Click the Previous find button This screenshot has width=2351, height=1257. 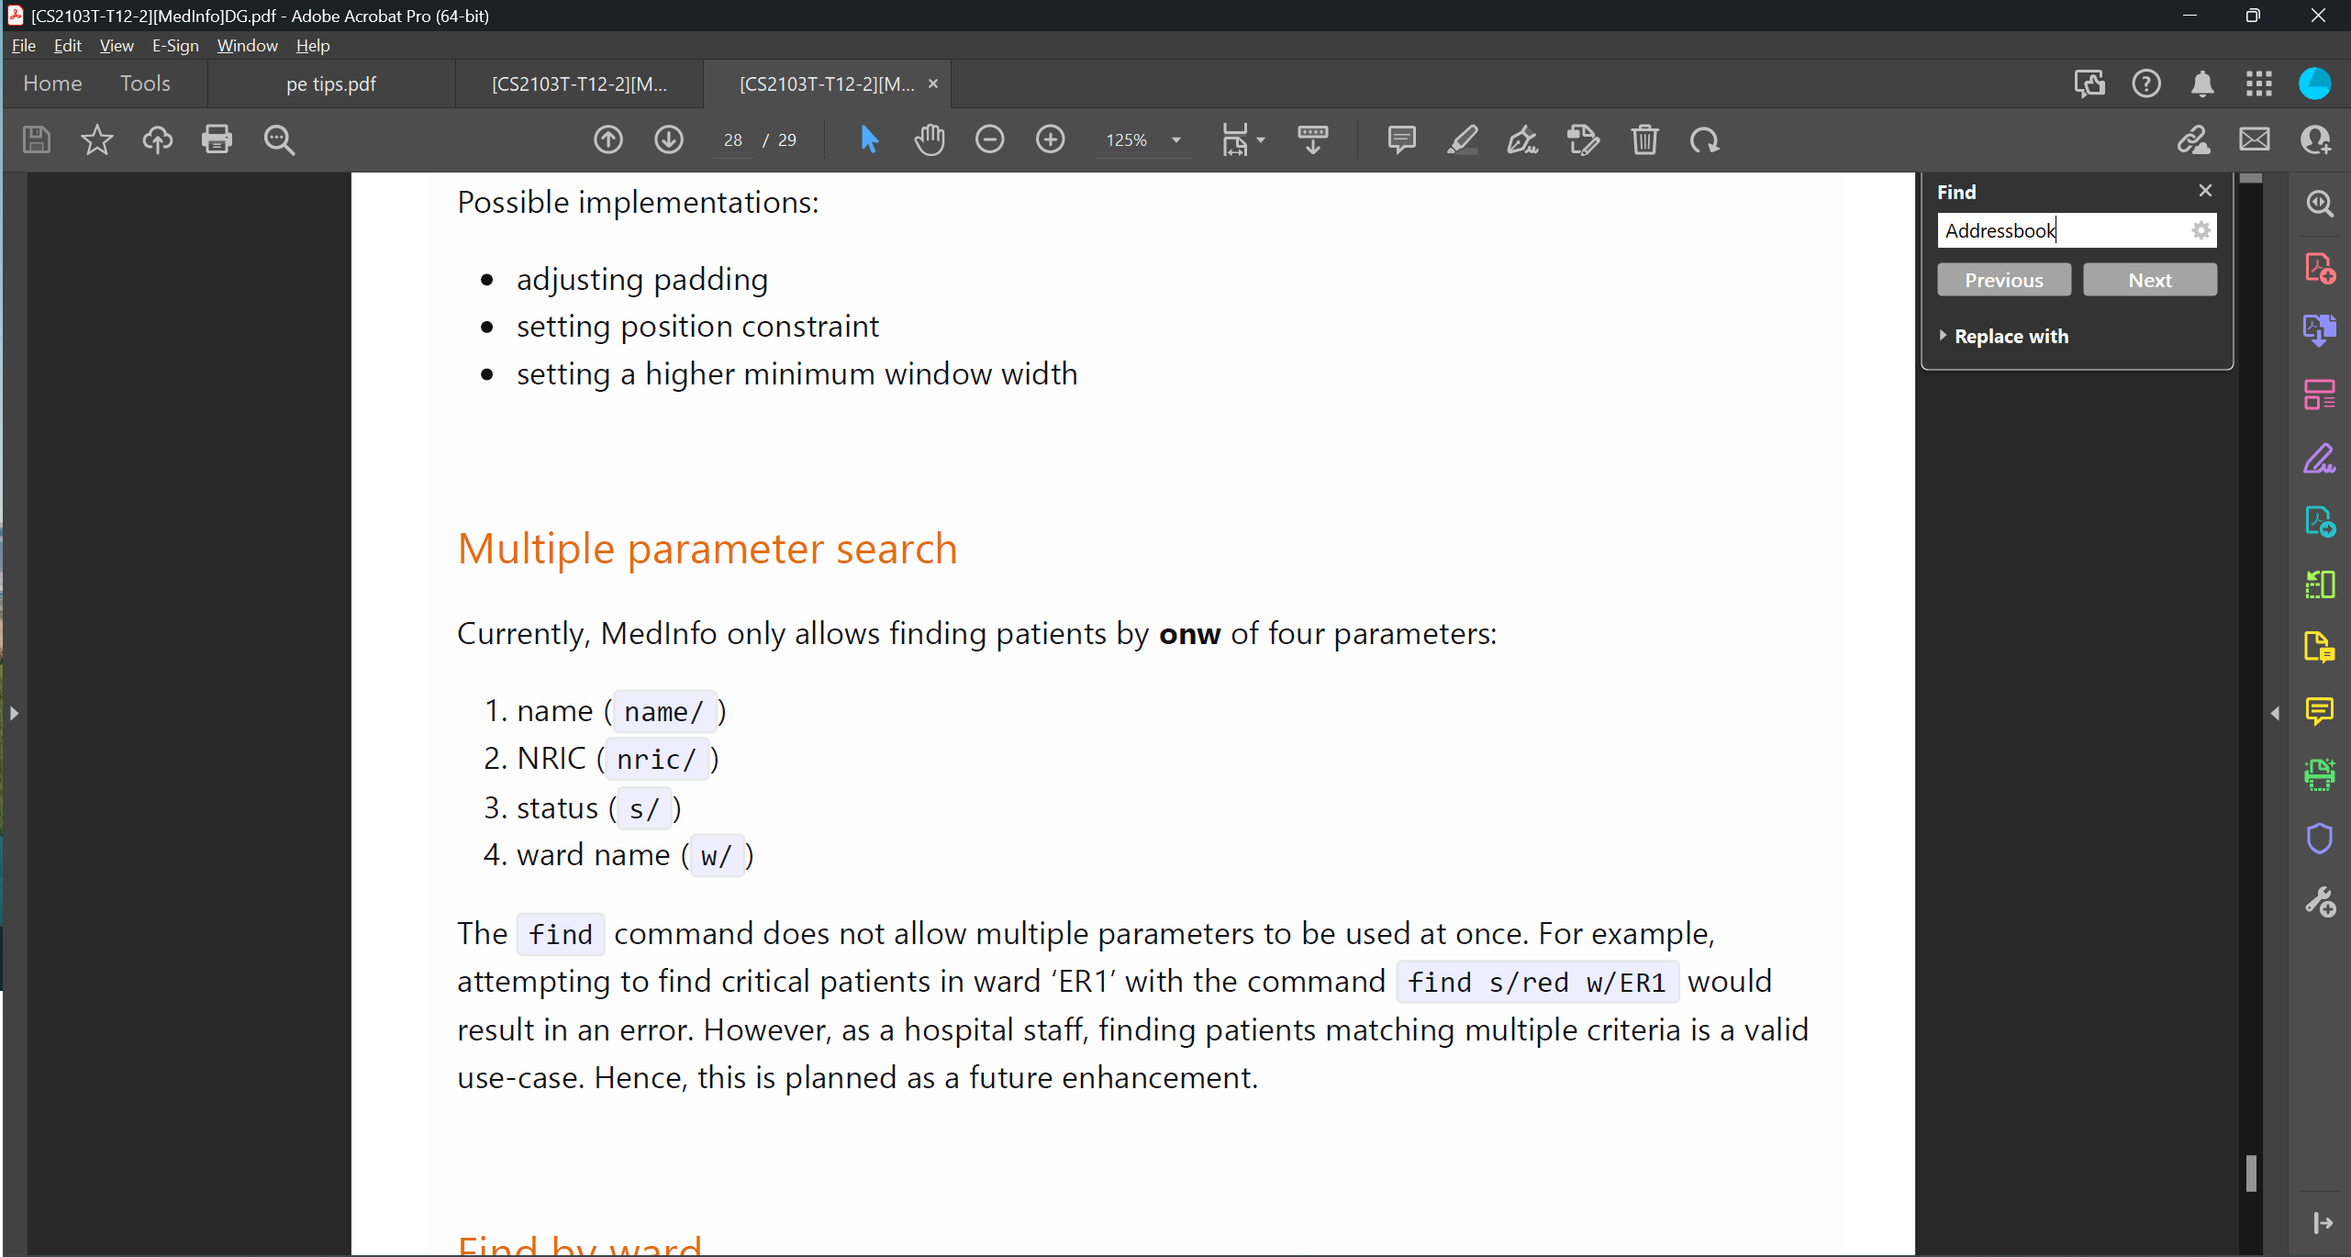2003,280
